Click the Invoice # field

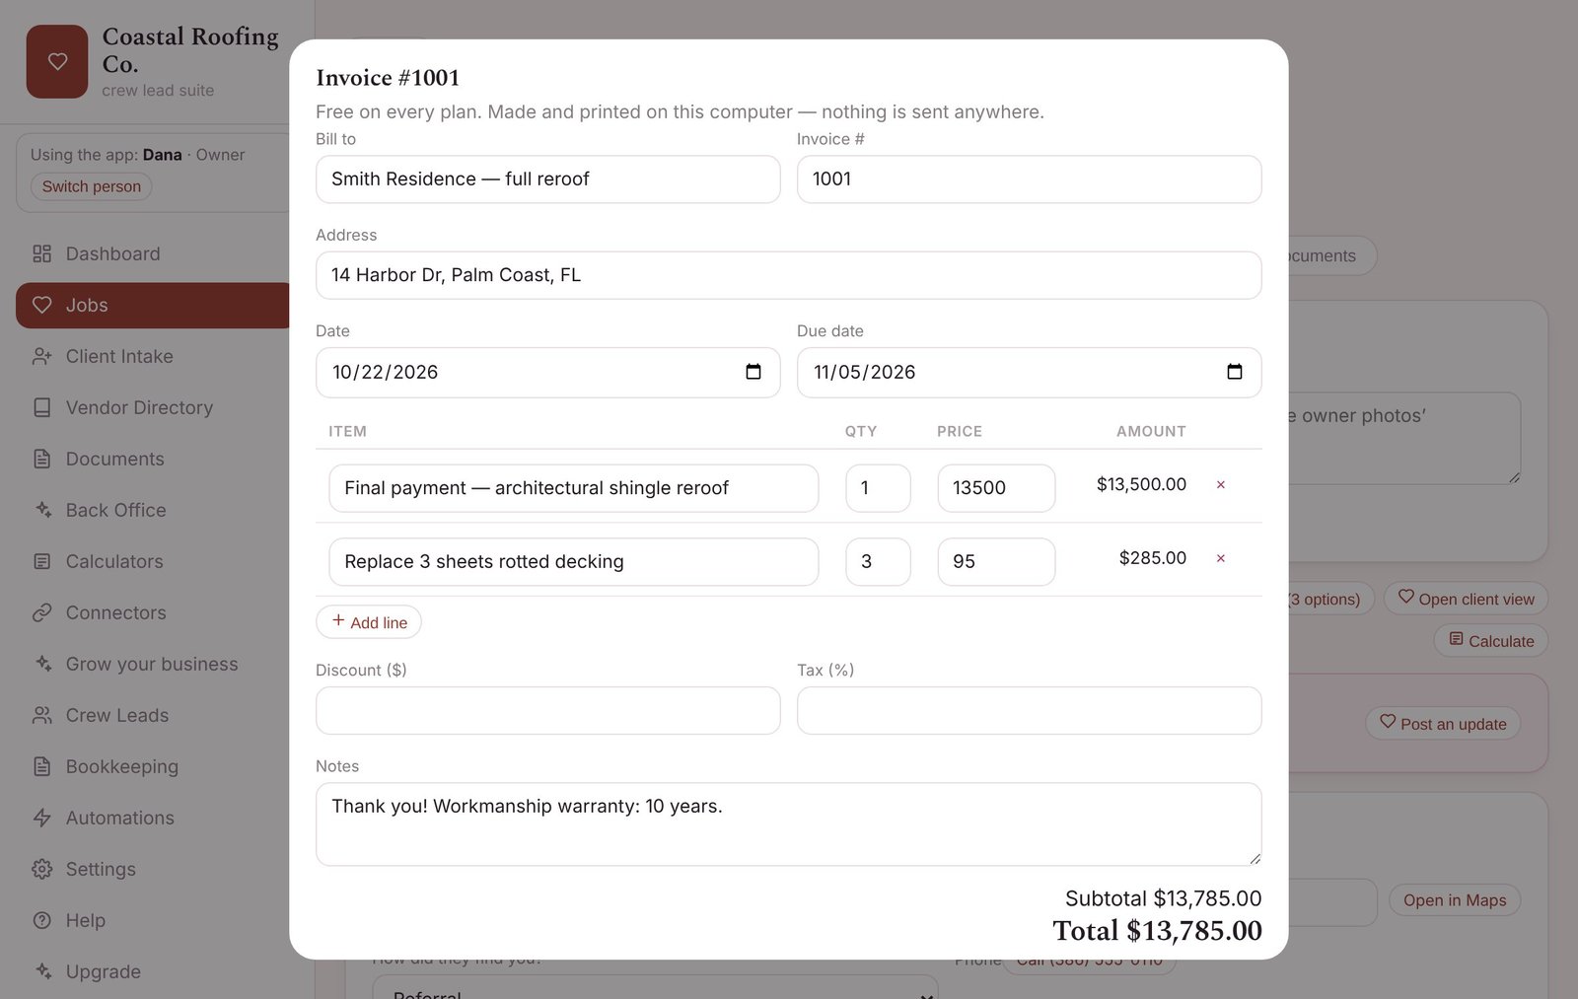(1029, 179)
